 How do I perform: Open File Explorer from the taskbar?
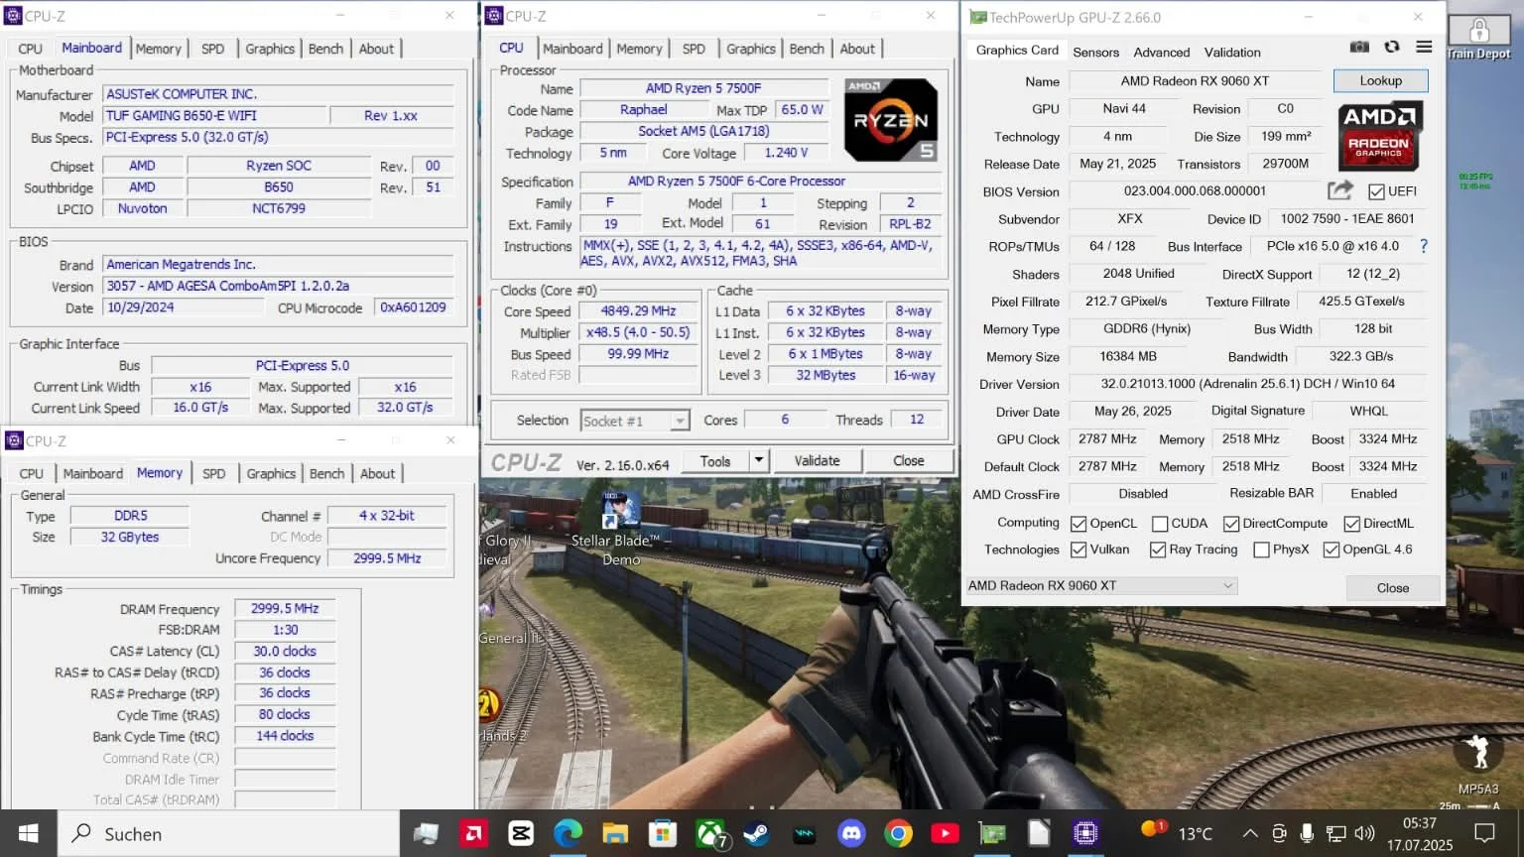(x=615, y=833)
